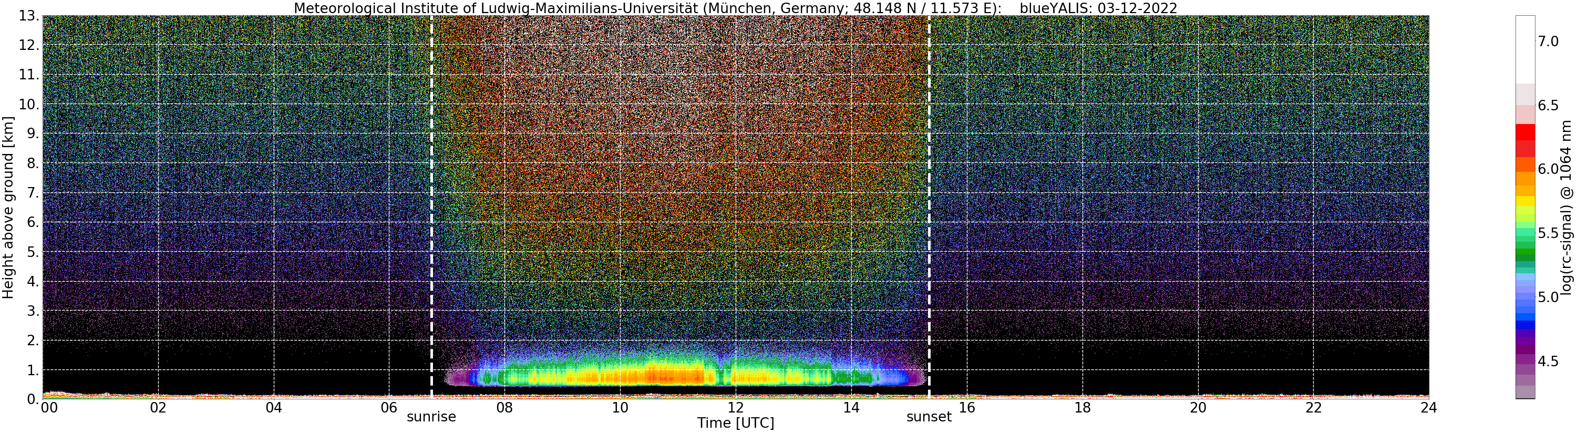The width and height of the screenshot is (1577, 433).
Task: Click the time tick label '22'
Action: [x=1313, y=407]
